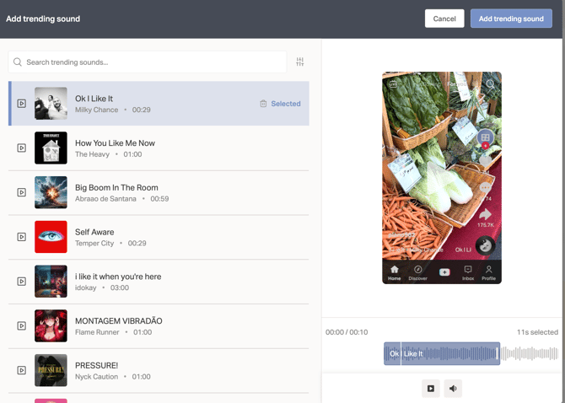Click the Ok I Like It title

[x=94, y=99]
